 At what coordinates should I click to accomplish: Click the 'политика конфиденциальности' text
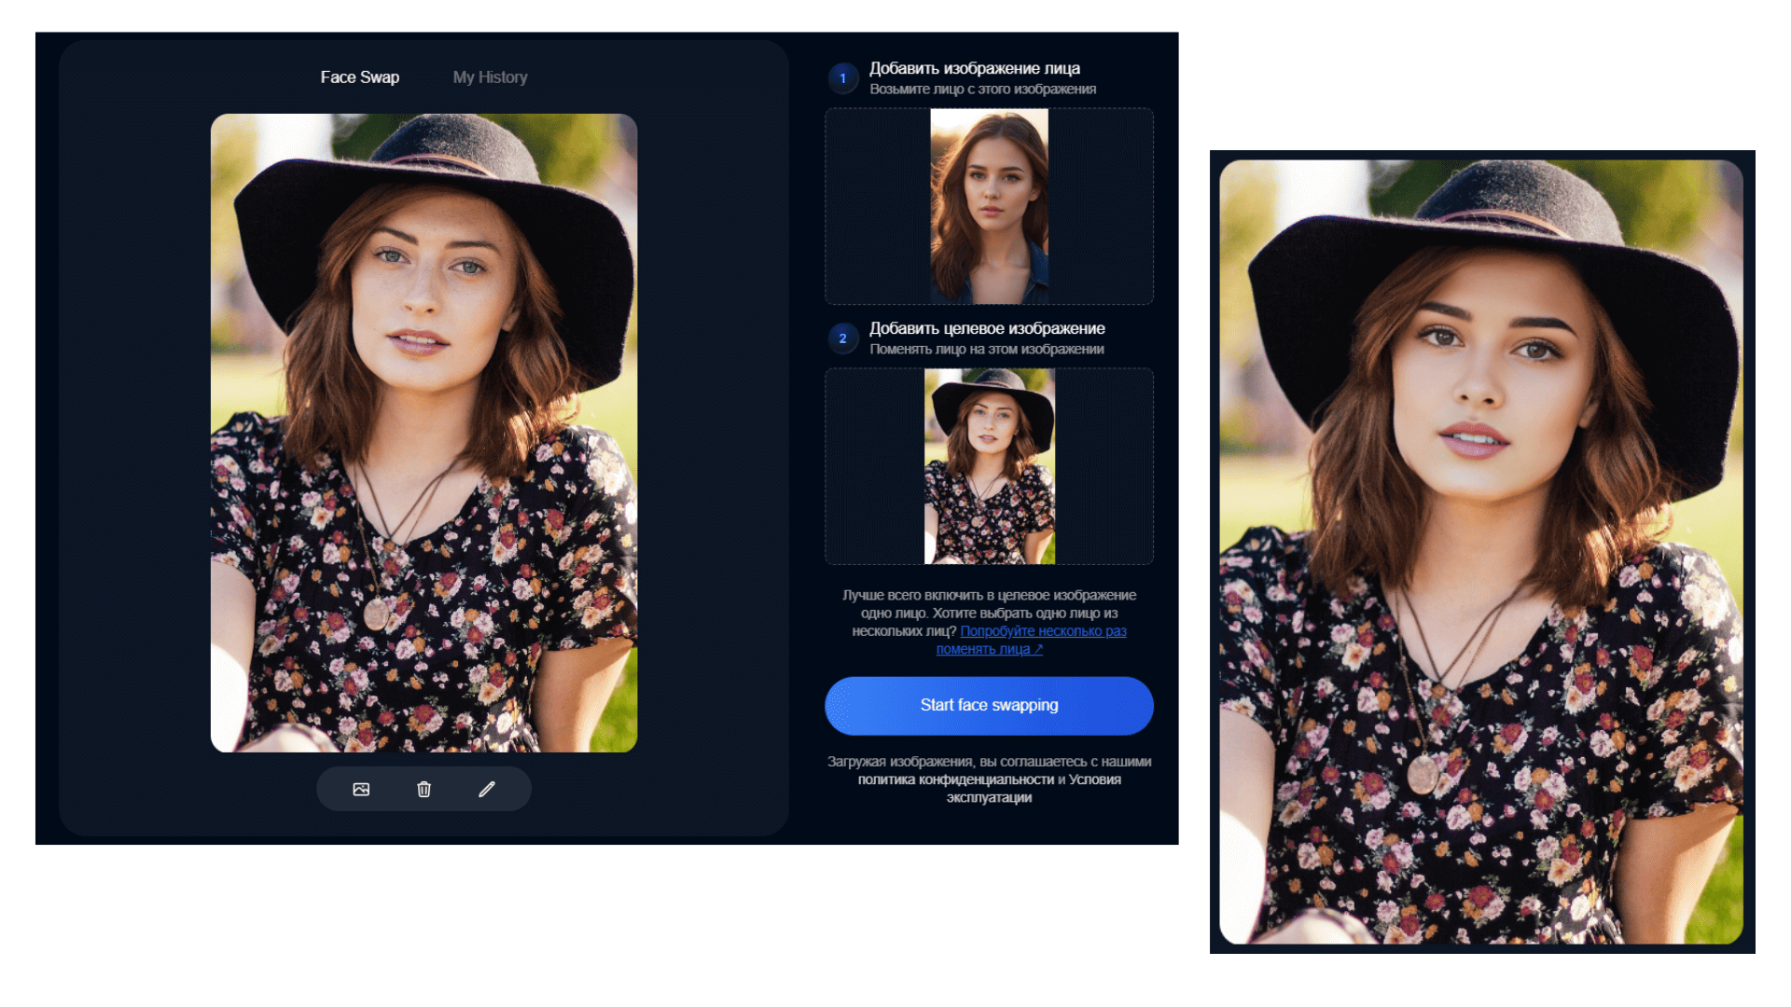956,779
